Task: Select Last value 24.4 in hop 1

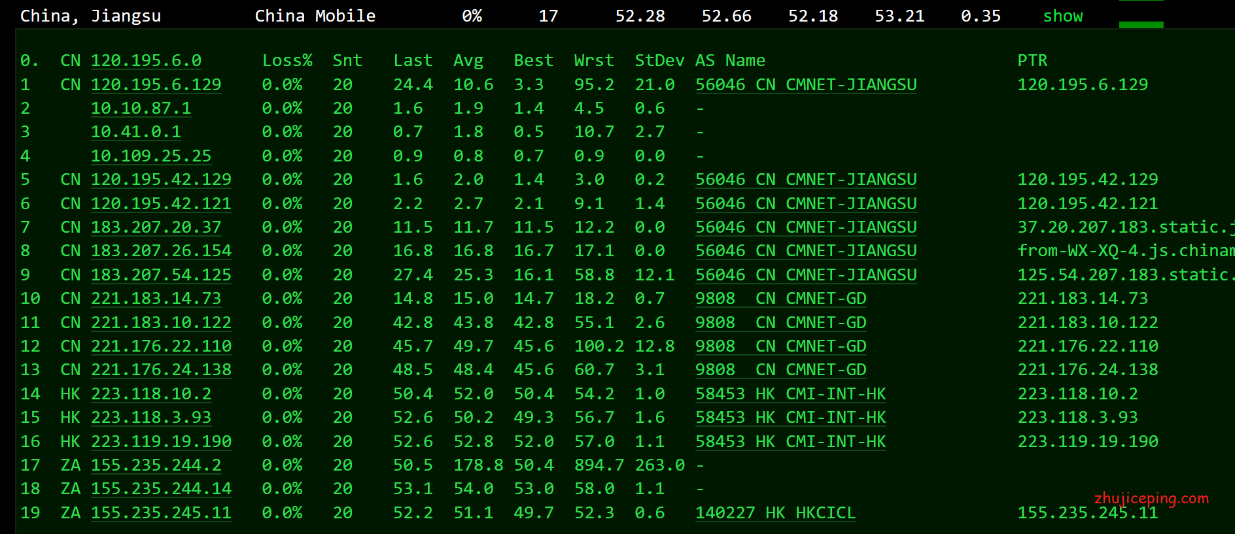Action: pos(413,85)
